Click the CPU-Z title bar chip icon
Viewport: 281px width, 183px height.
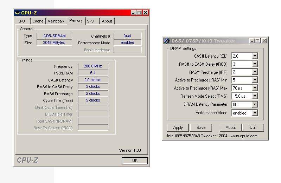tap(17, 13)
